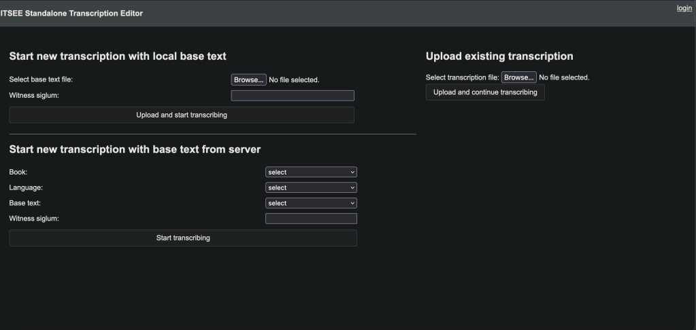This screenshot has width=696, height=330.
Task: Click the ITSEE Standalone Transcription Editor title
Action: [71, 14]
